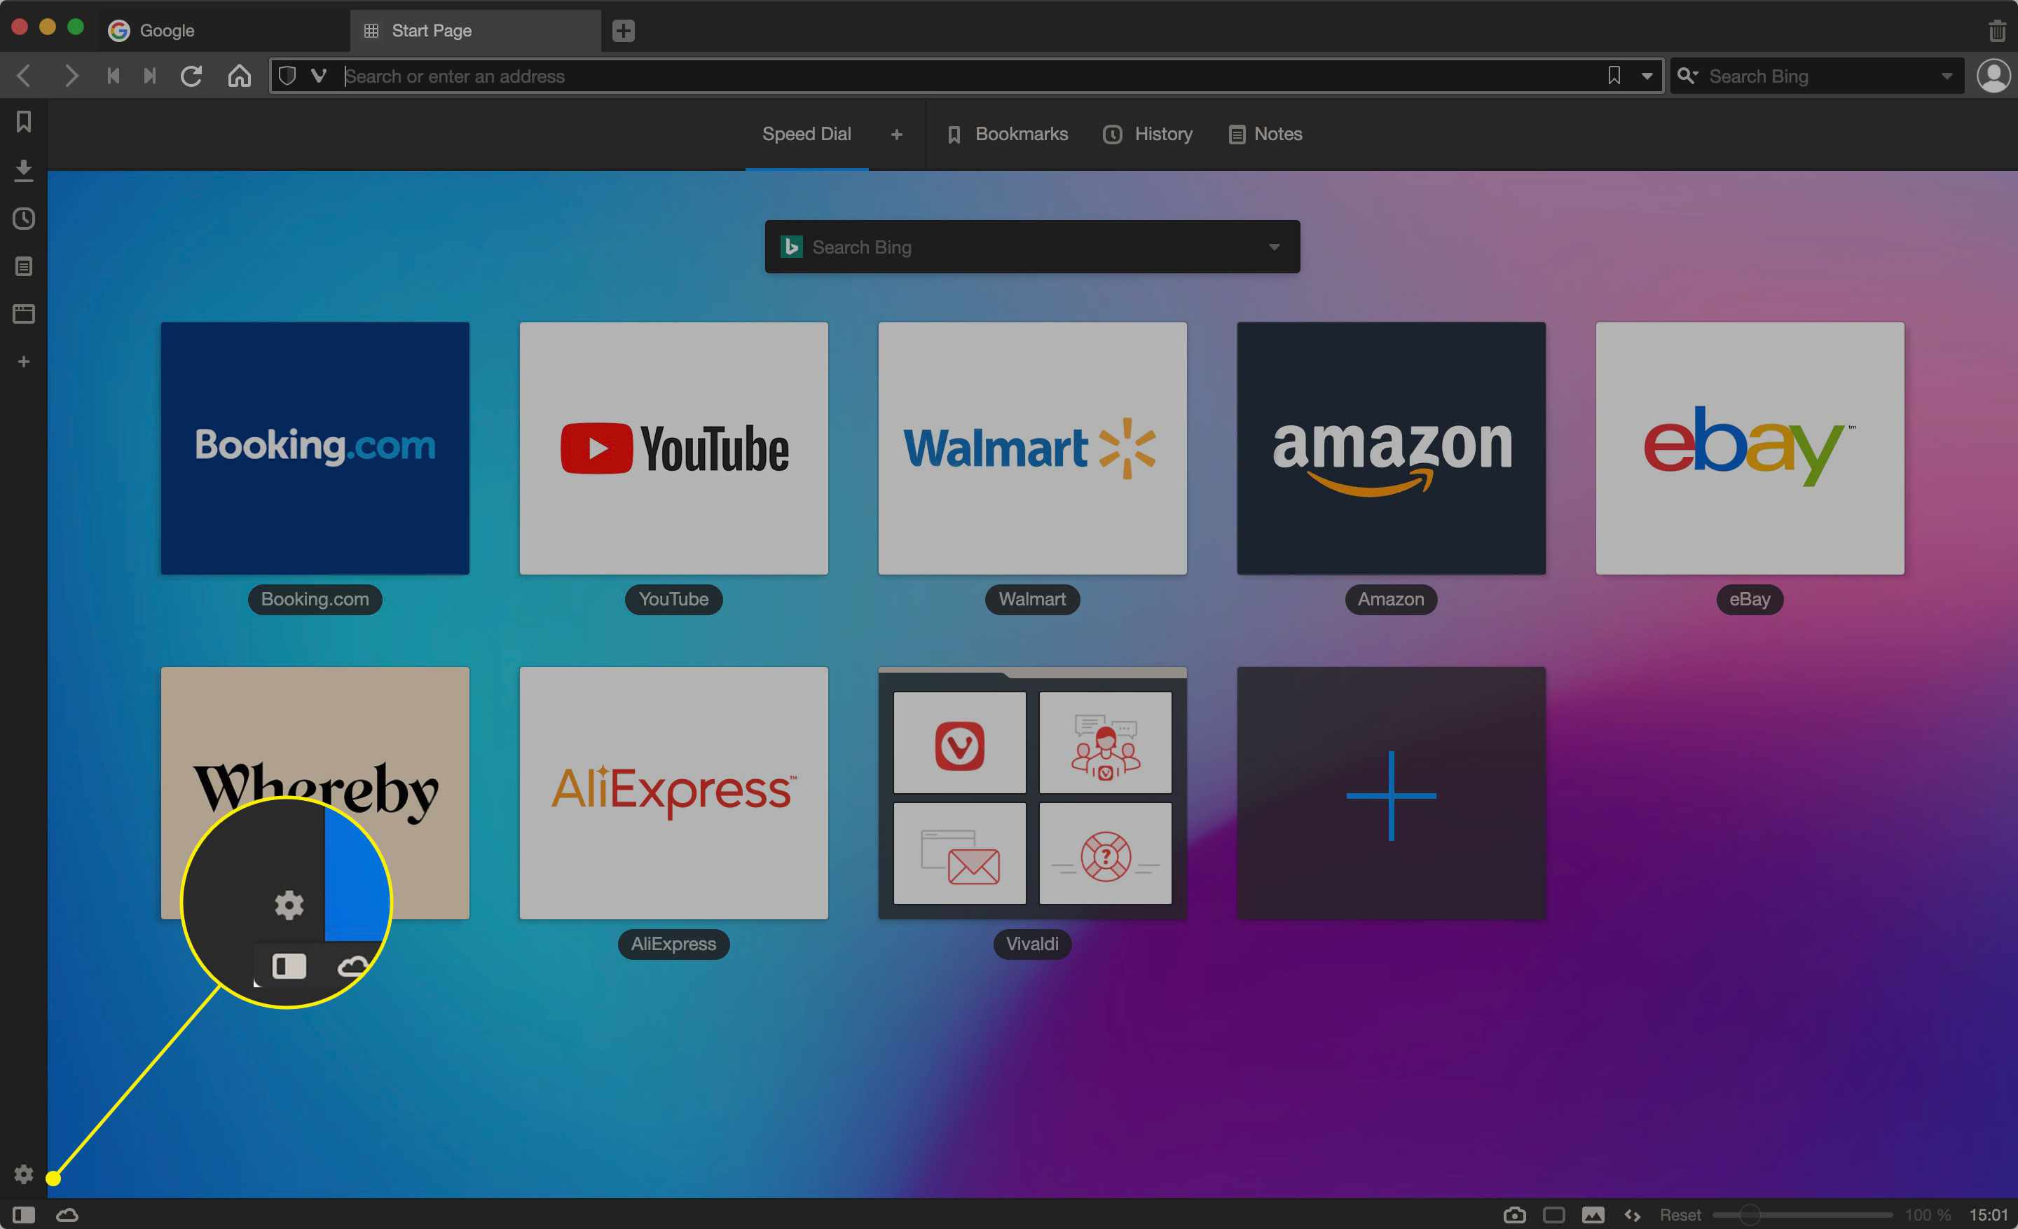Click the Bing logo in start page search
The image size is (2018, 1229).
(791, 247)
